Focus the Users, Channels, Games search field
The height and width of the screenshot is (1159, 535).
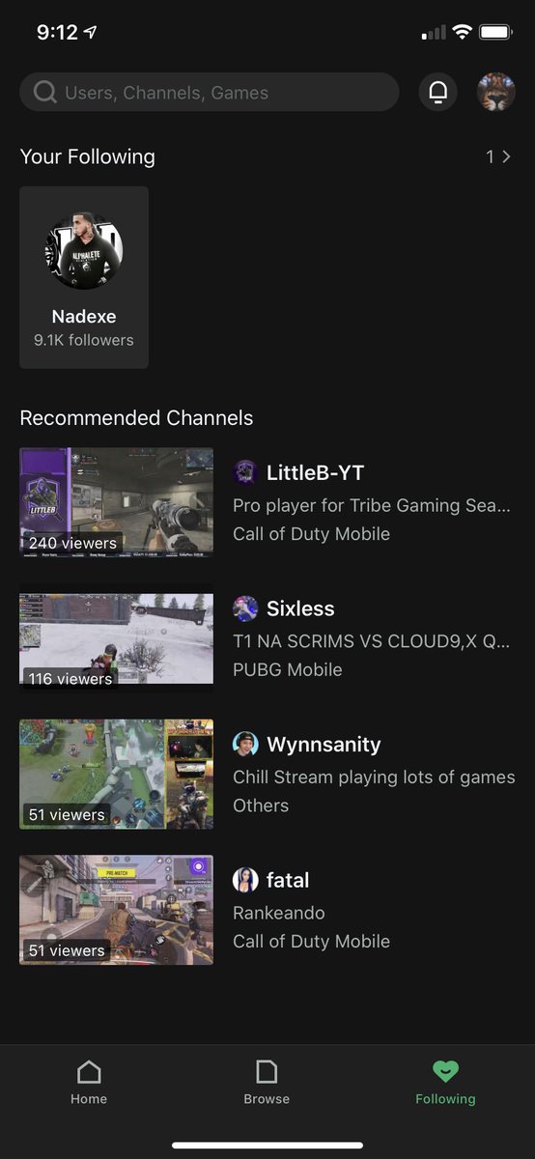point(209,93)
